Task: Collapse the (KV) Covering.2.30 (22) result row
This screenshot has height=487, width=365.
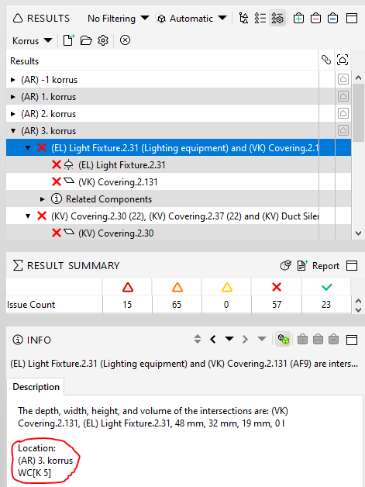Action: point(28,216)
